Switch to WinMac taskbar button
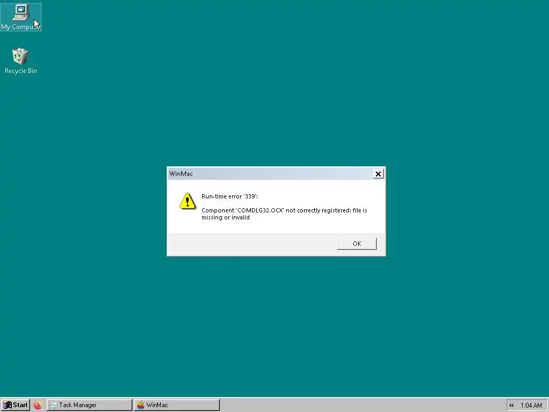The width and height of the screenshot is (549, 412). pos(177,405)
